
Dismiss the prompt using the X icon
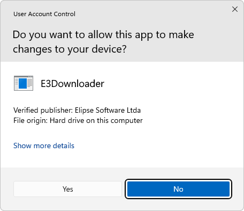click(235, 9)
